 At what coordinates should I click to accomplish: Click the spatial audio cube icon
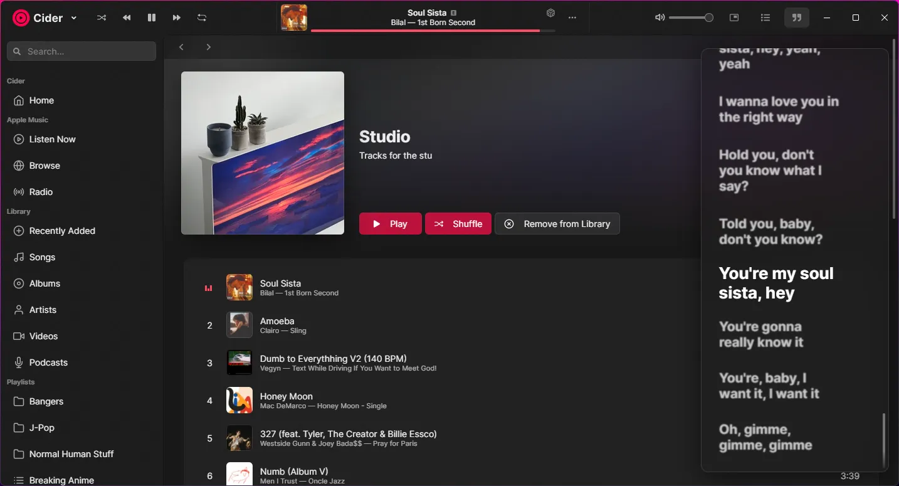[550, 13]
